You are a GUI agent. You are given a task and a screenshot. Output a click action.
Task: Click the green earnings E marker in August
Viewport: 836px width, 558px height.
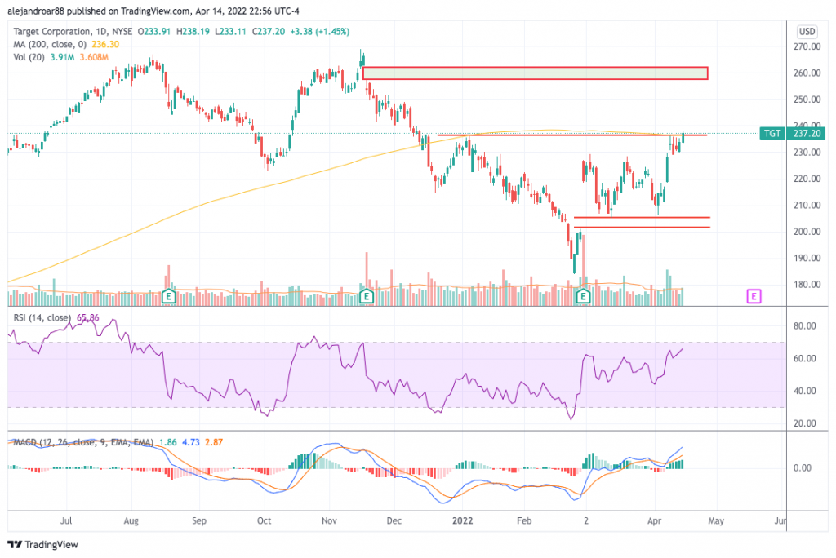[168, 296]
